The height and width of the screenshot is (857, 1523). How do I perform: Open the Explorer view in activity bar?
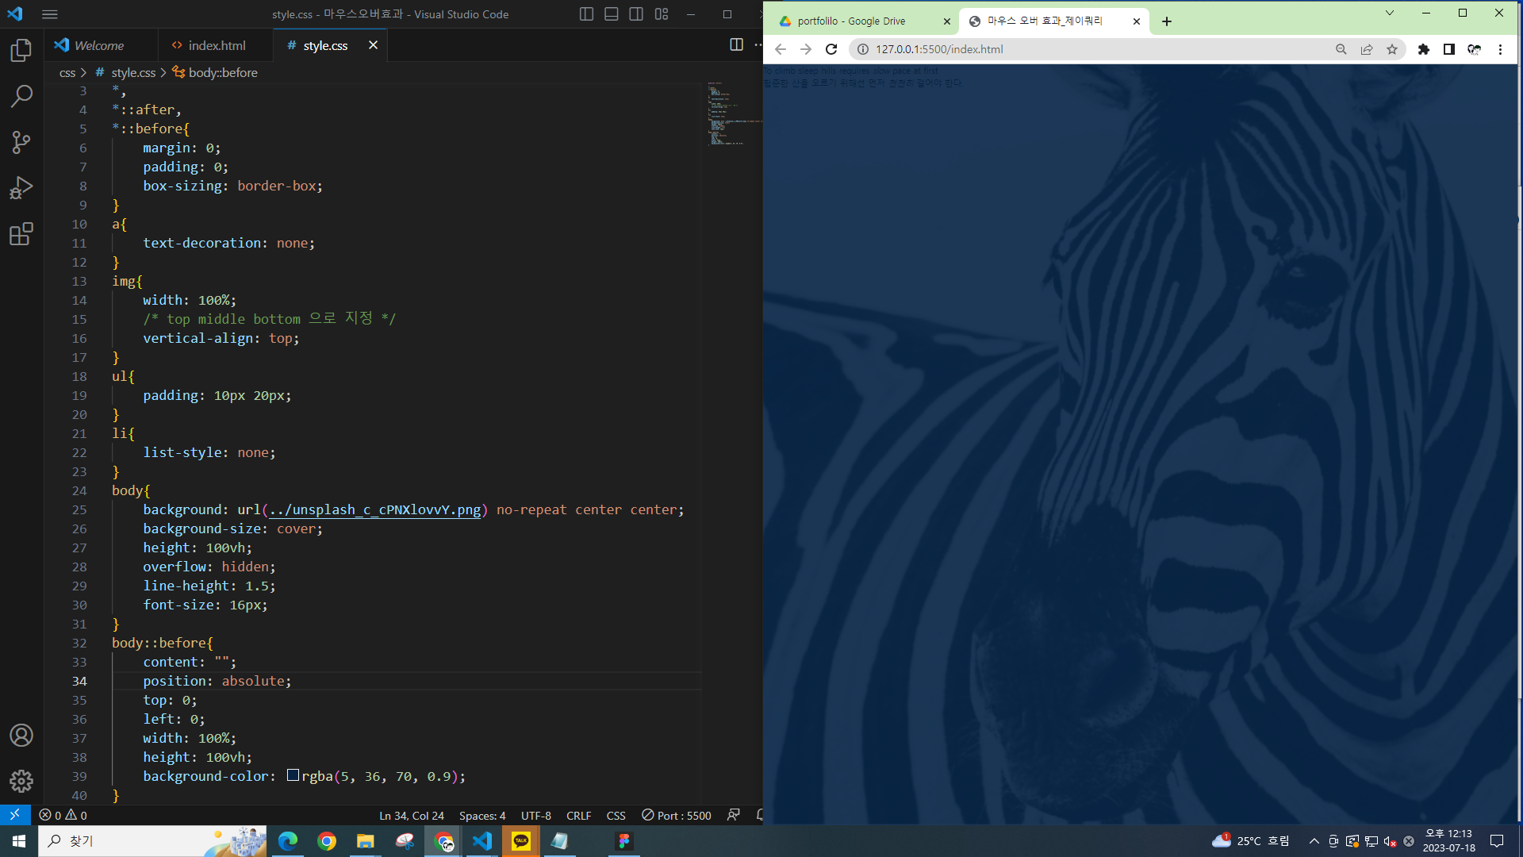click(21, 51)
